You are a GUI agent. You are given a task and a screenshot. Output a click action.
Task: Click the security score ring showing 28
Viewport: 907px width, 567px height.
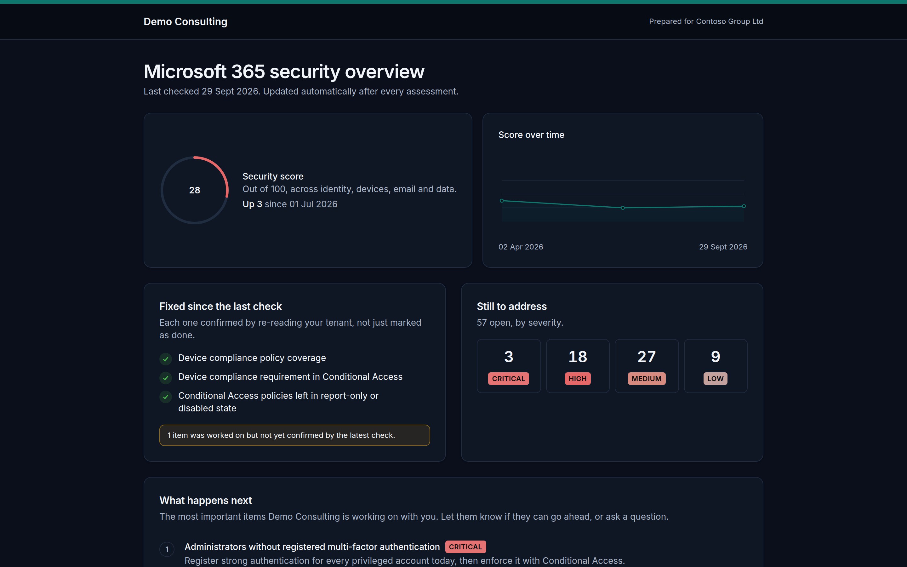tap(195, 190)
